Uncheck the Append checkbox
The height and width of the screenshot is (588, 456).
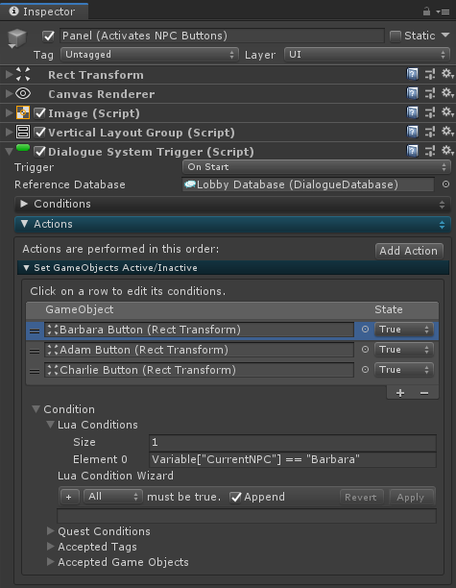pyautogui.click(x=235, y=498)
